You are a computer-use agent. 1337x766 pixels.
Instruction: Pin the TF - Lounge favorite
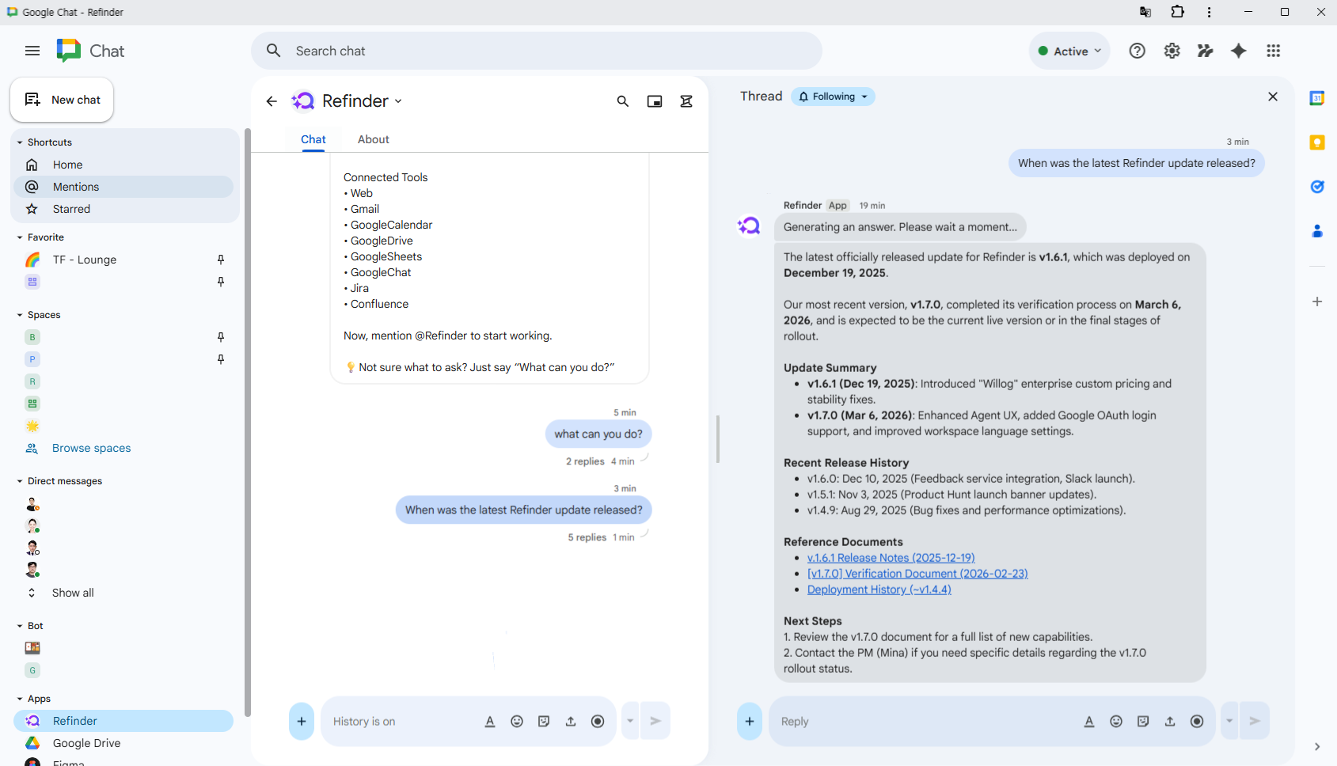pos(221,259)
